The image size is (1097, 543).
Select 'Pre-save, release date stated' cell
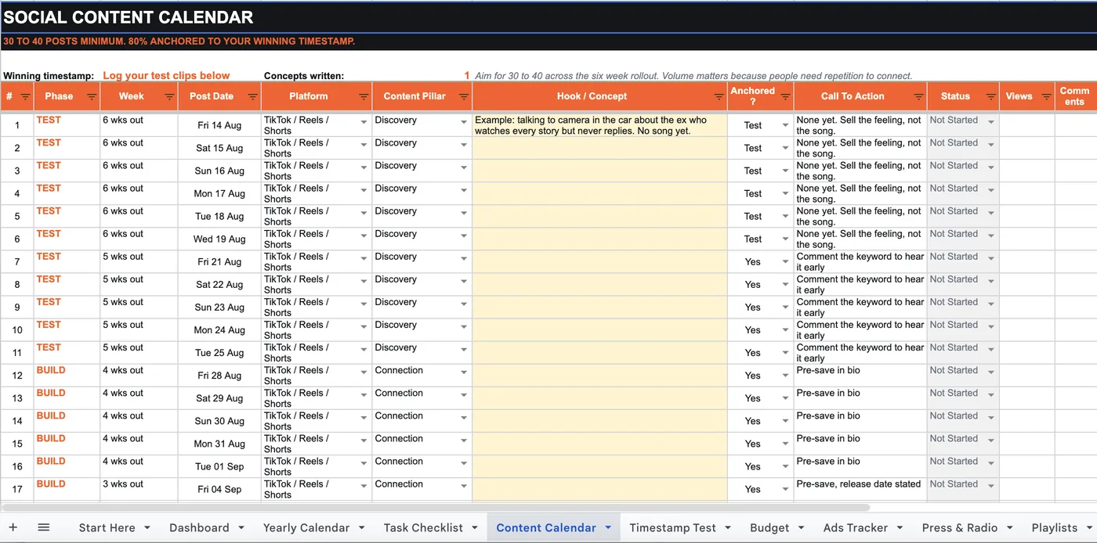tap(860, 489)
